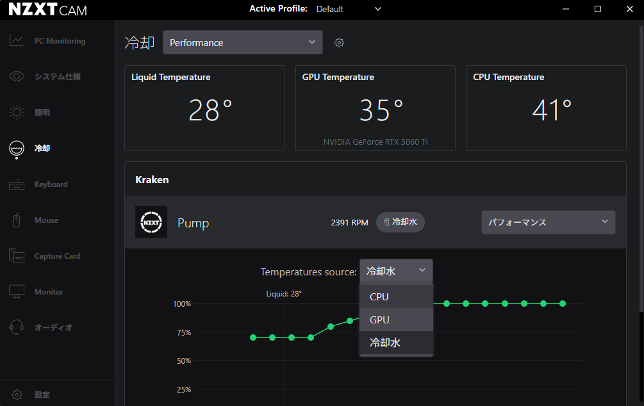The width and height of the screenshot is (644, 406).
Task: Open the オーディオ section
Action: coord(53,328)
